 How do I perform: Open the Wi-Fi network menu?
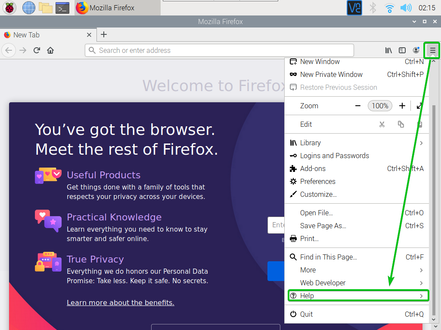pos(389,8)
